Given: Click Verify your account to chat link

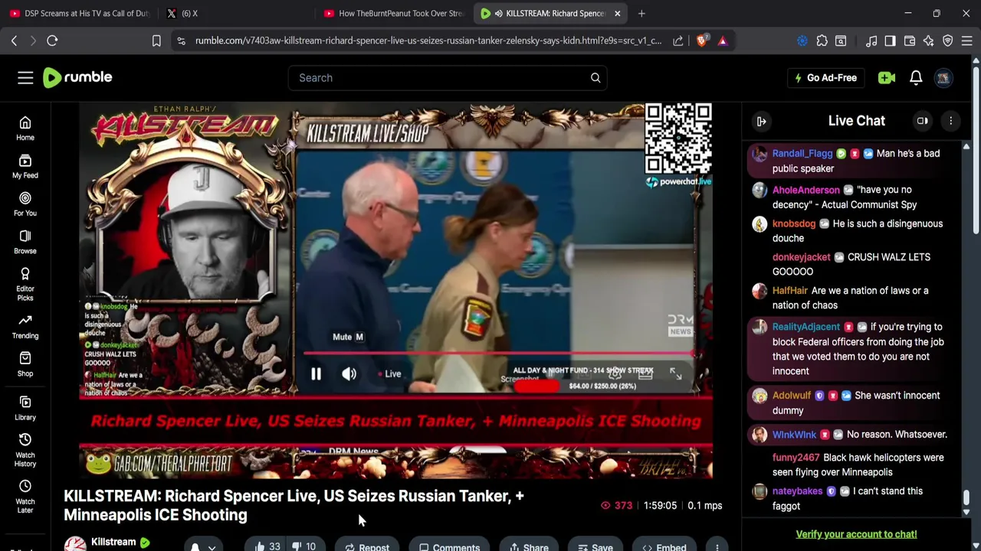Looking at the screenshot, I should (856, 534).
